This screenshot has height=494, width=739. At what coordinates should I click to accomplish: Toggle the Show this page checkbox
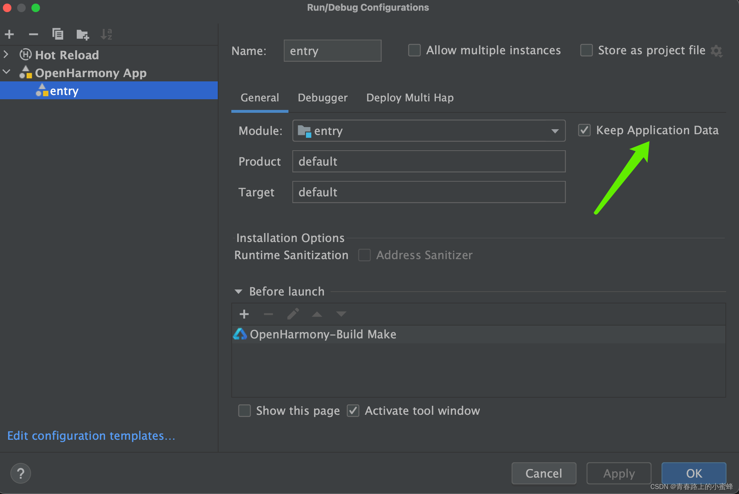(245, 411)
